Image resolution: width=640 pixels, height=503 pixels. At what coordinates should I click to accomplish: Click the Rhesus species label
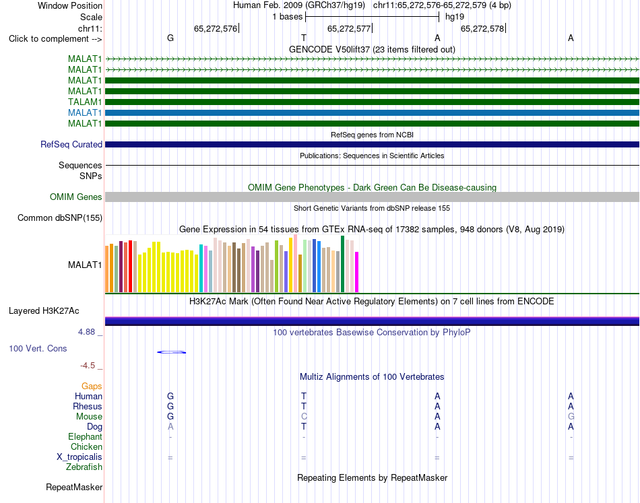click(88, 406)
